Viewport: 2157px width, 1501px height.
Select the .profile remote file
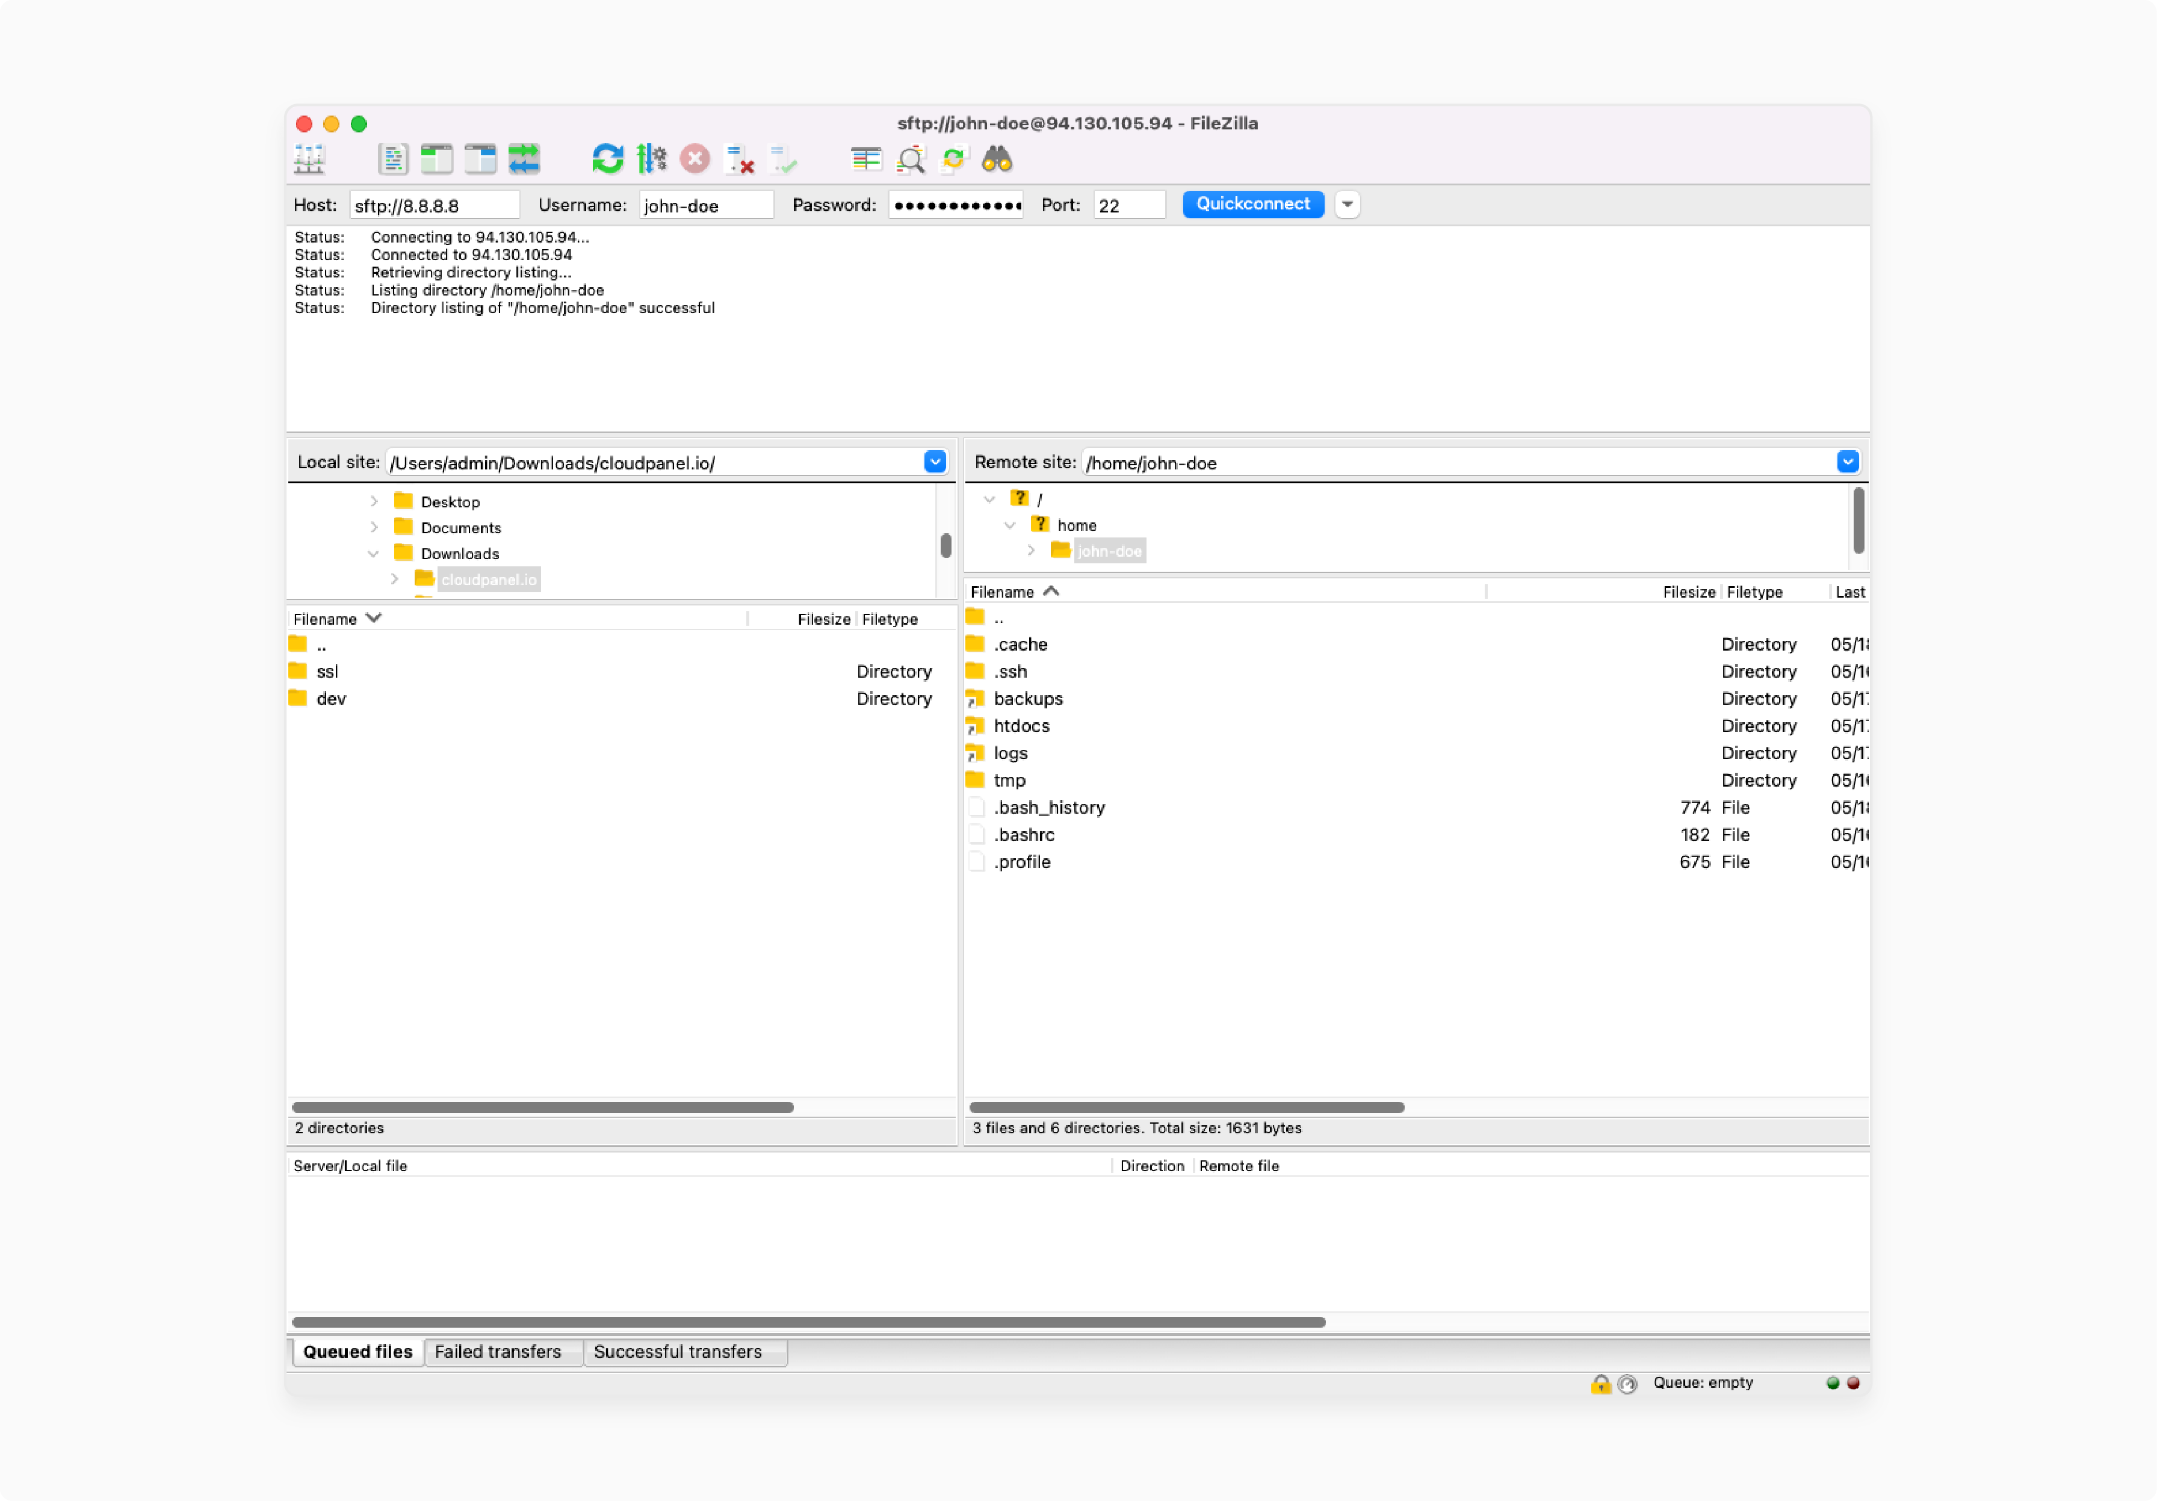pos(1417,862)
